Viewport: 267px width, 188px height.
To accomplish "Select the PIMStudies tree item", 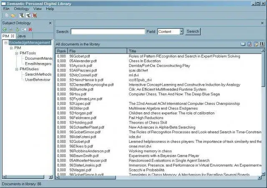I will [x=29, y=69].
